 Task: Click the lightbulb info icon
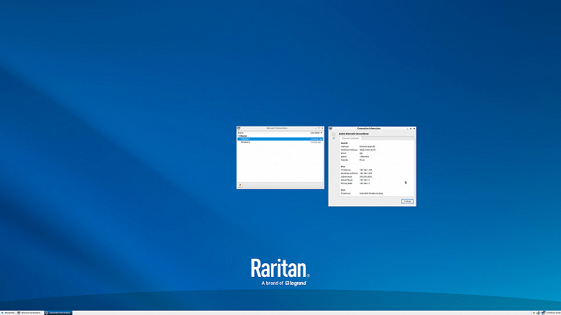(x=334, y=136)
